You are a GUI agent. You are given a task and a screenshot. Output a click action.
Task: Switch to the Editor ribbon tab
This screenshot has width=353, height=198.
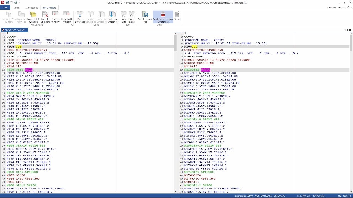coord(16,8)
